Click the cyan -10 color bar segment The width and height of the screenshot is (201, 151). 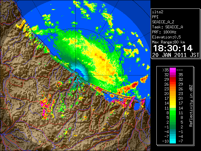(173, 141)
